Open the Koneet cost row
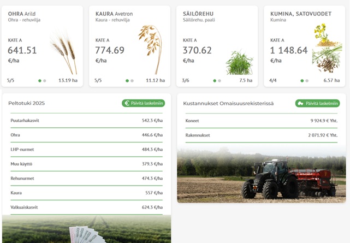350x243 pixels. pos(261,121)
